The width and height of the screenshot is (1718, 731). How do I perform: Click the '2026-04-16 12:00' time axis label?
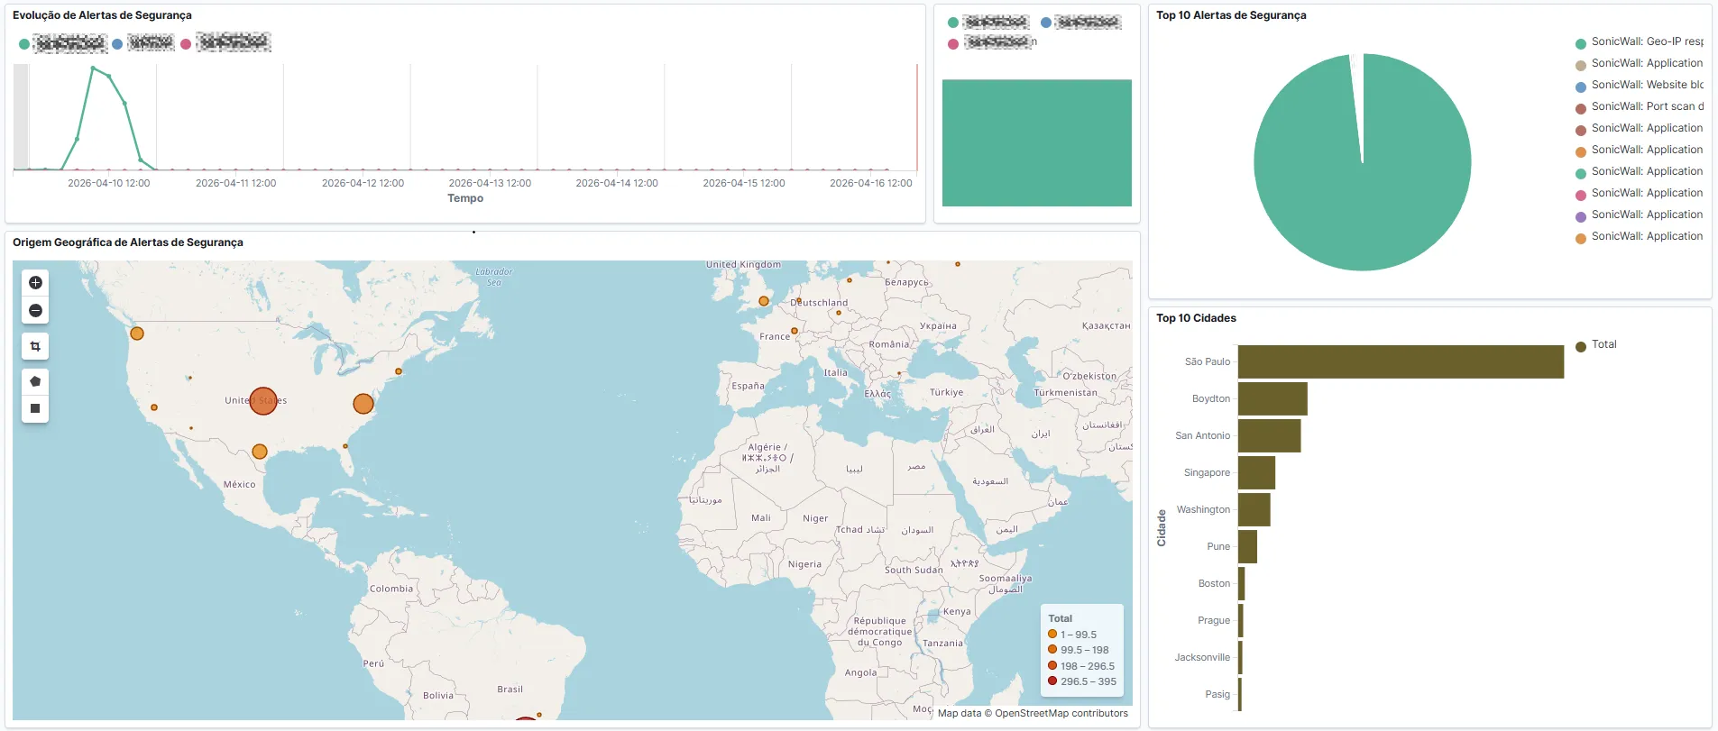(871, 183)
